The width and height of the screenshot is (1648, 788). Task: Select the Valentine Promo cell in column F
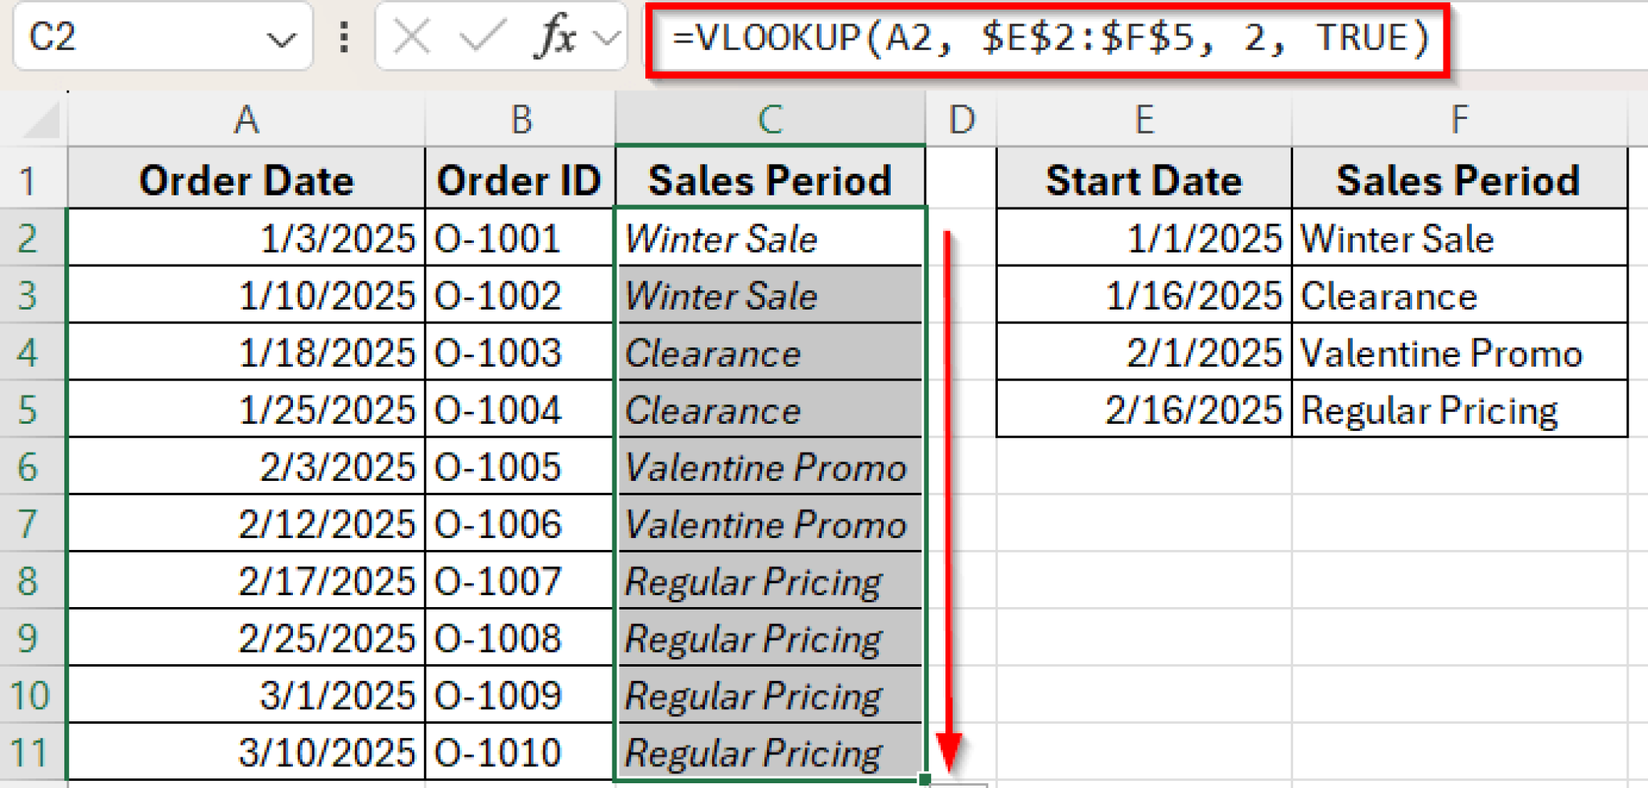1458,351
